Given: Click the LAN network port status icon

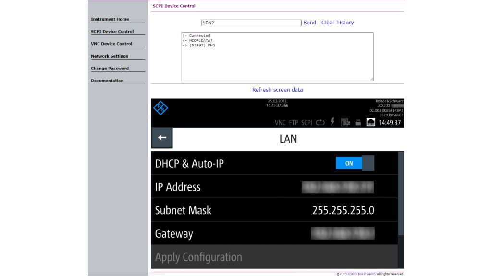Looking at the screenshot, I should coord(371,122).
